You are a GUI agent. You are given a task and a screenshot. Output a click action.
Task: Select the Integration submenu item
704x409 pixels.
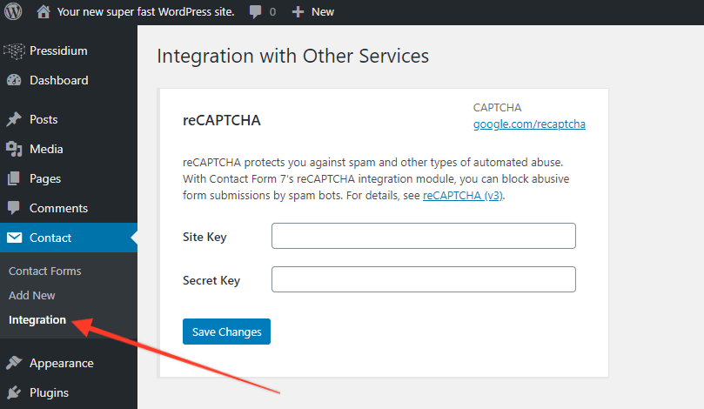pyautogui.click(x=37, y=319)
